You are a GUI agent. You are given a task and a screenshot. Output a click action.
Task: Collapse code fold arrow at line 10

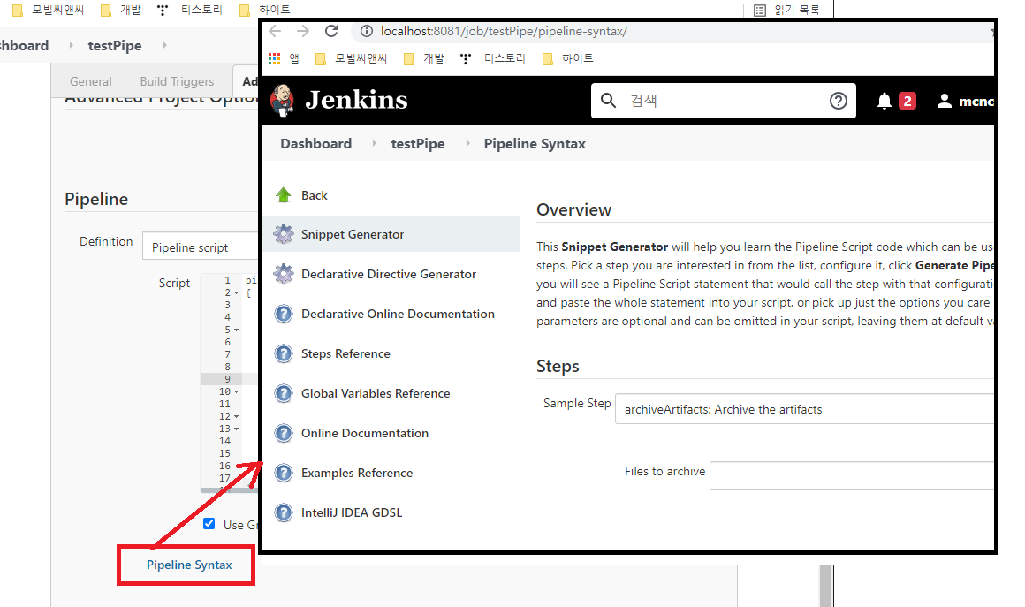pyautogui.click(x=236, y=392)
